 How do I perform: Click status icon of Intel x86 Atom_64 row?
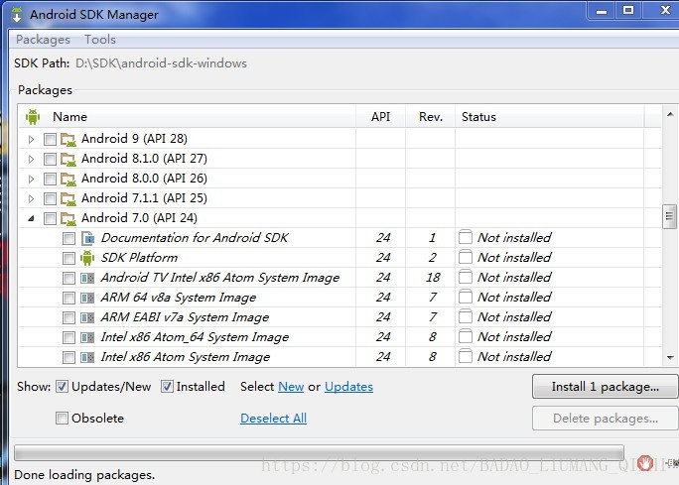(466, 336)
